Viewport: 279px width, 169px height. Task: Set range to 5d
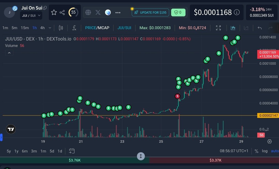[52, 151]
